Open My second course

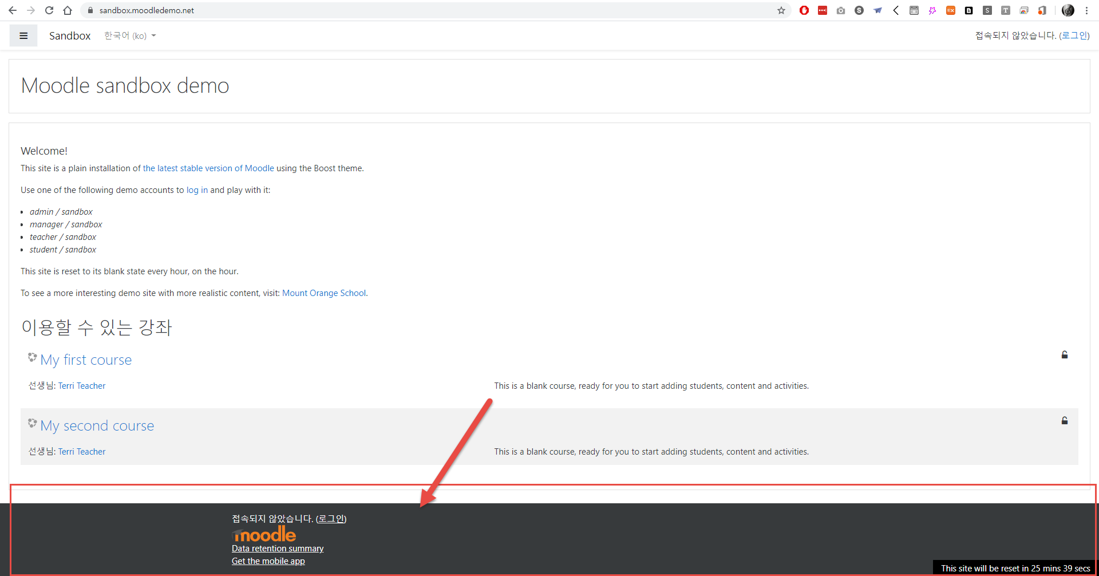click(97, 425)
